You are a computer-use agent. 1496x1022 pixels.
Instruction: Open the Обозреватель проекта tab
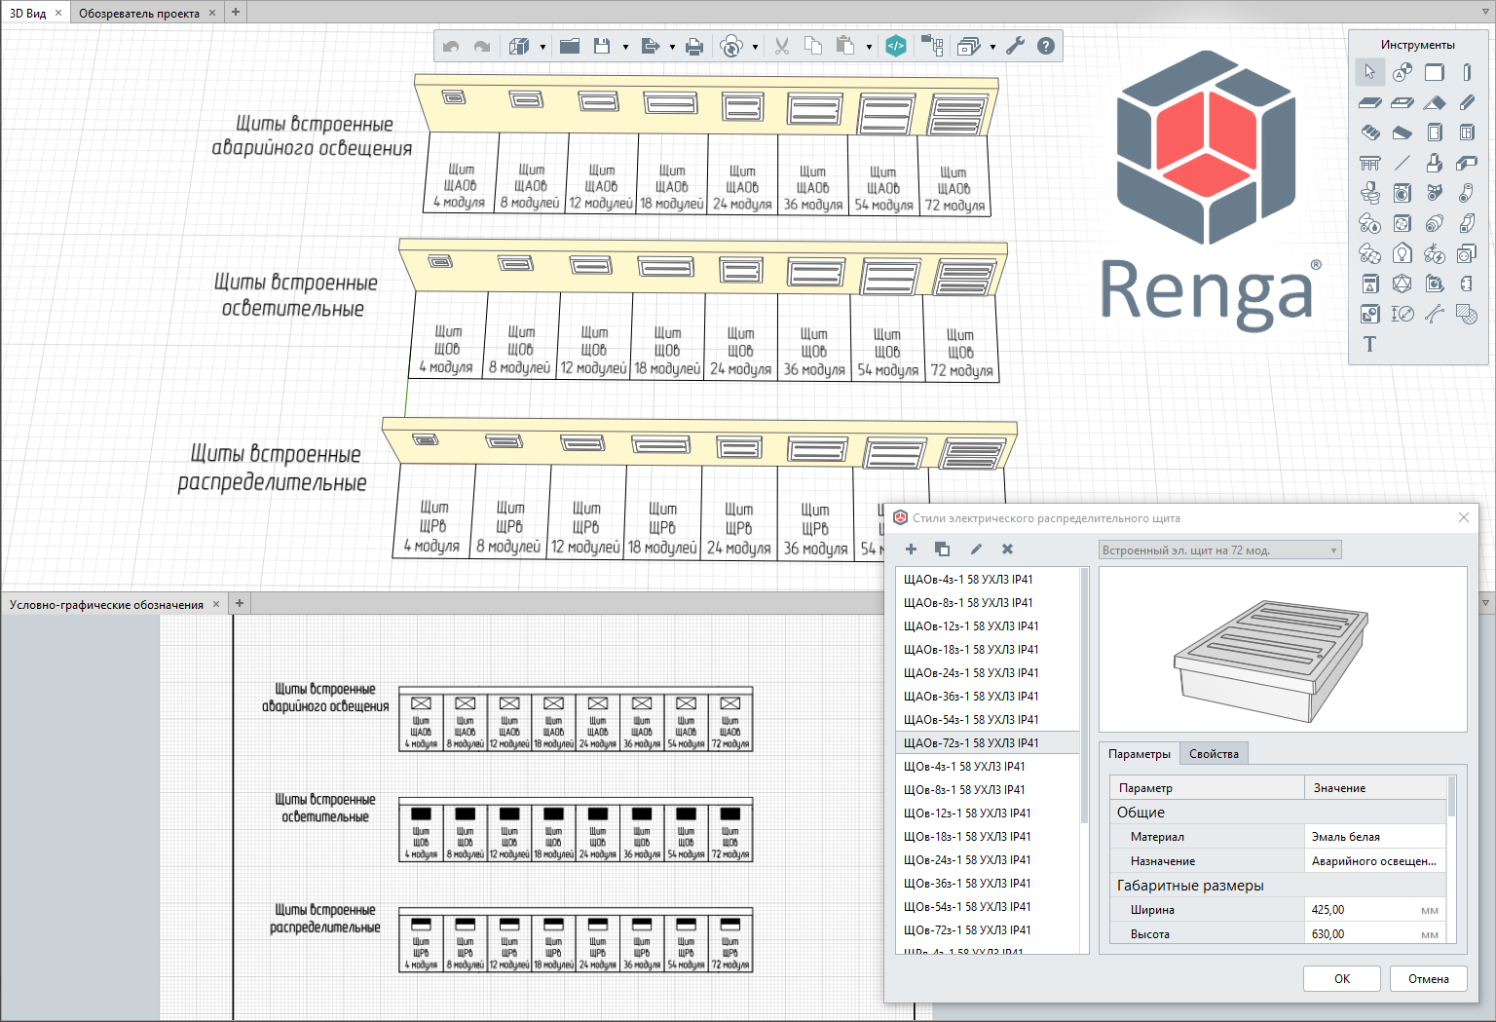[138, 13]
